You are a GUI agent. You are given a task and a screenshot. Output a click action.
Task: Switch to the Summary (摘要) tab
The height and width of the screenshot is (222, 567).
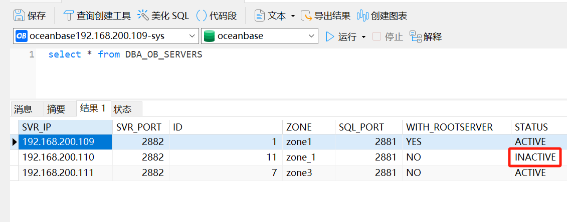[56, 109]
